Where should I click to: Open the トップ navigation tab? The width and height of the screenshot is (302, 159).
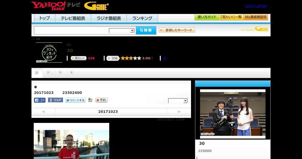pos(45,18)
